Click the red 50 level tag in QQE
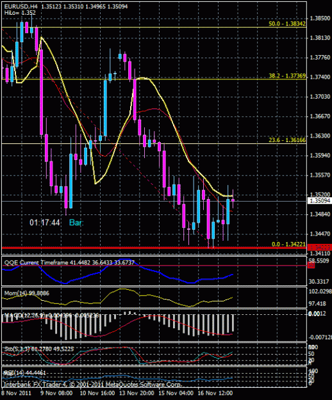 pyautogui.click(x=311, y=266)
